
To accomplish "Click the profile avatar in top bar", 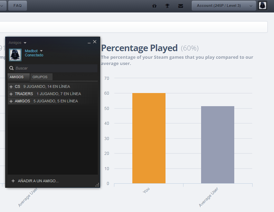I will (263, 6).
